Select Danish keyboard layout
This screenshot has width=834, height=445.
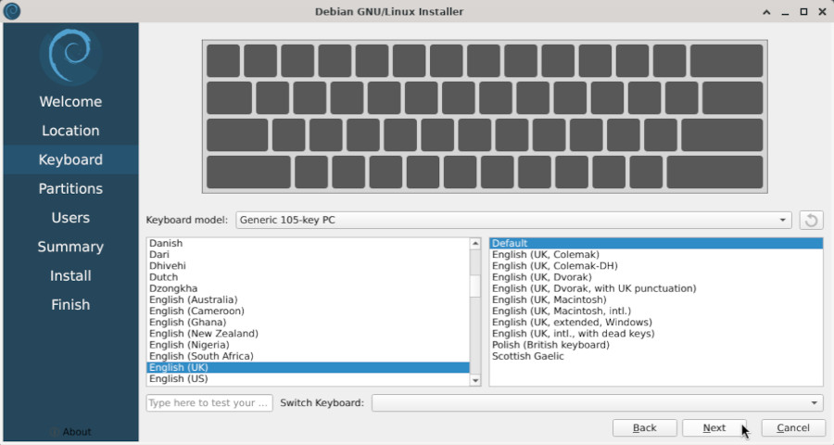[x=308, y=243]
